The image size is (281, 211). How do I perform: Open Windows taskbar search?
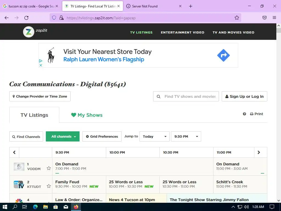(15, 207)
